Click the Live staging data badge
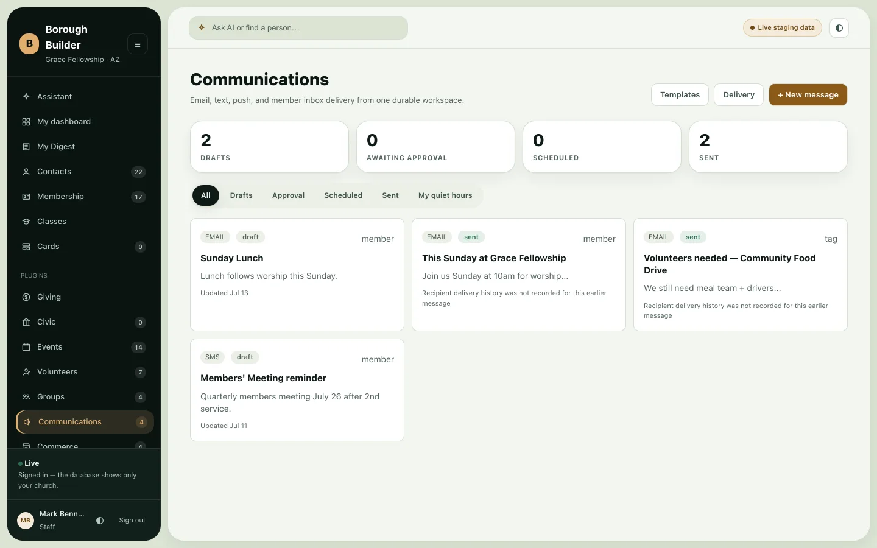Image resolution: width=877 pixels, height=548 pixels. 783,28
